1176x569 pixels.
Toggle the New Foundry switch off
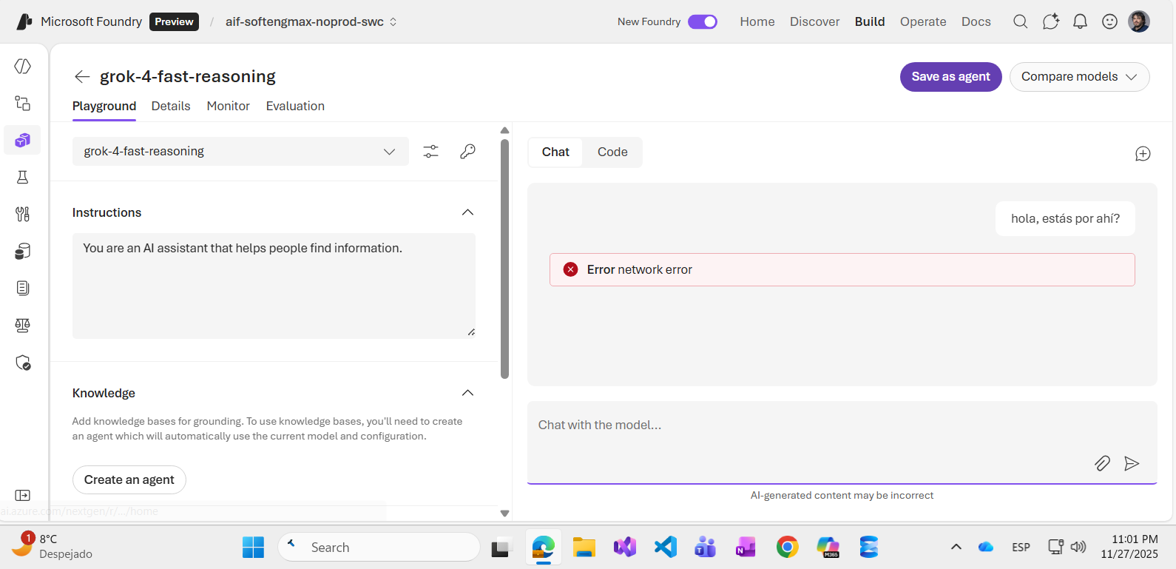coord(703,21)
